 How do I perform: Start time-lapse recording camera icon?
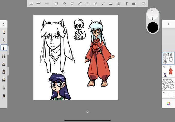point(134,4)
